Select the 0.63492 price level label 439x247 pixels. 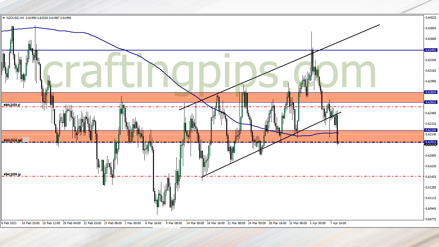point(431,50)
